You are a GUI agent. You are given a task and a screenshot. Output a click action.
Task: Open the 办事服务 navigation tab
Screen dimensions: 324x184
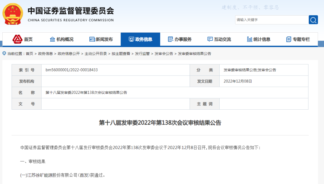tap(180, 39)
